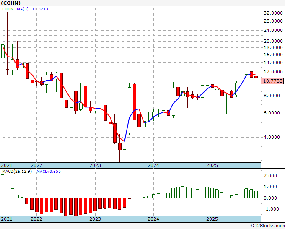Screen dimensions: 285x229
Task: Click the 6.0000 price axis label
Action: (272, 113)
